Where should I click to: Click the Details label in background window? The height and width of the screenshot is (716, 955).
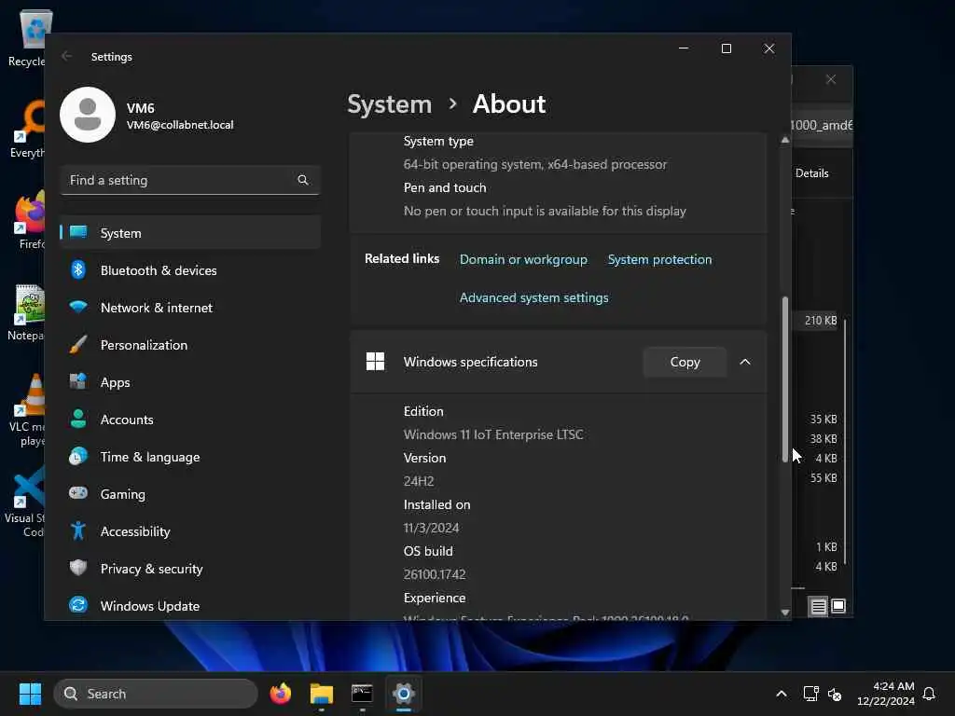tap(812, 172)
